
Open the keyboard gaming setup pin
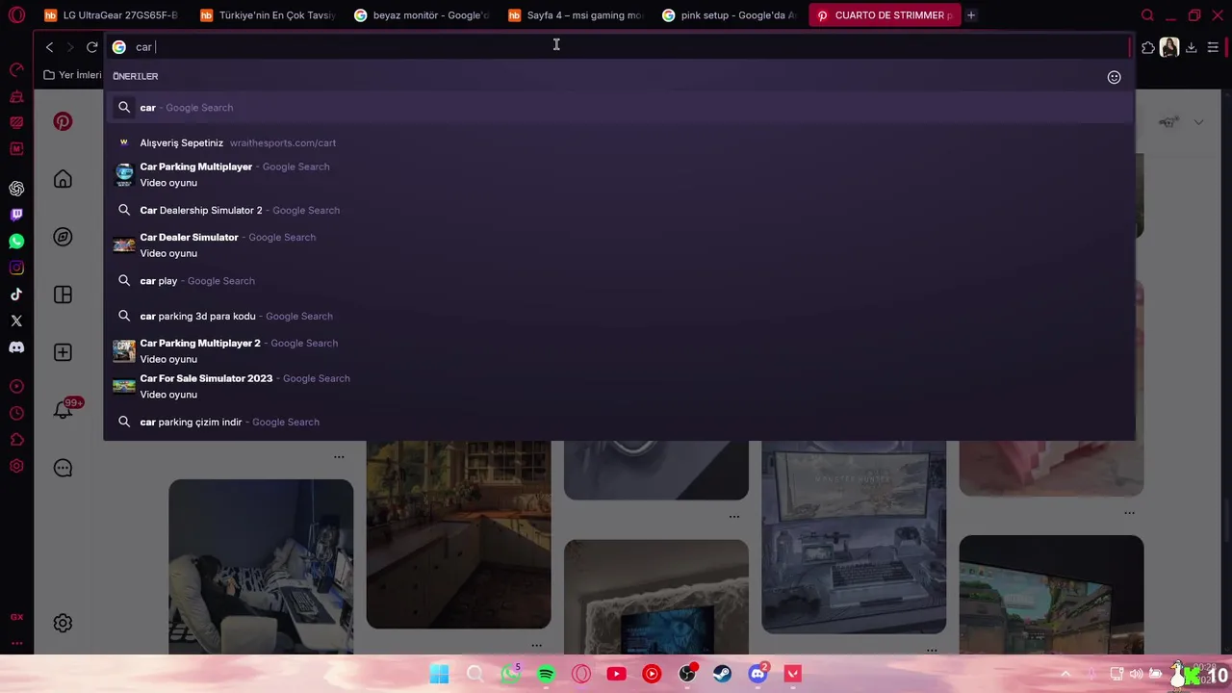coord(854,537)
